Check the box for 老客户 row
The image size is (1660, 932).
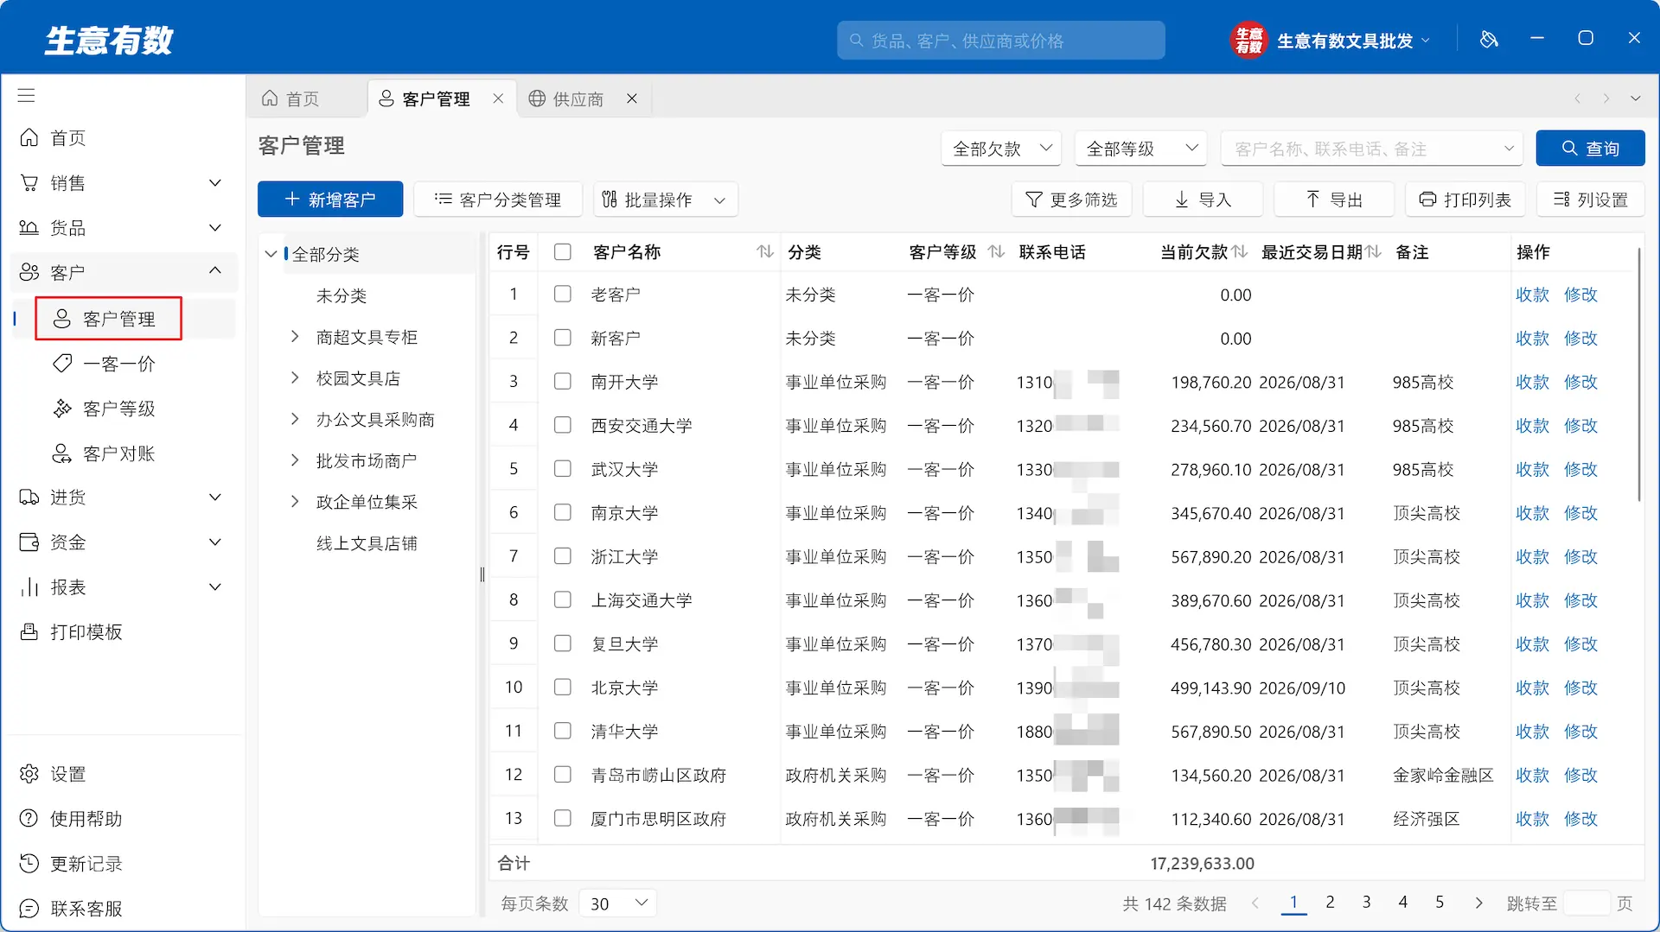click(563, 295)
